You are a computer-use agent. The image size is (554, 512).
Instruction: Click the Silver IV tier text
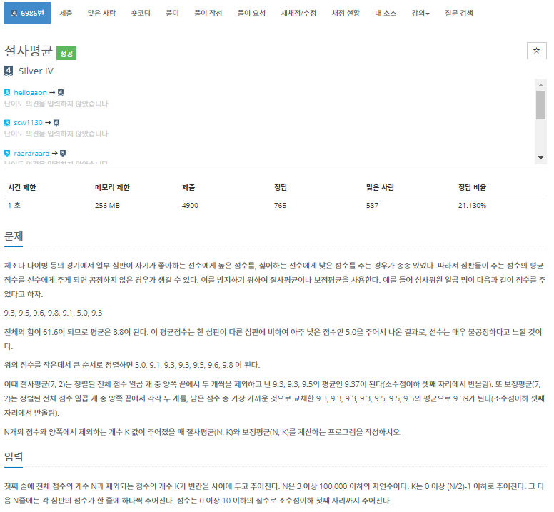click(x=36, y=71)
